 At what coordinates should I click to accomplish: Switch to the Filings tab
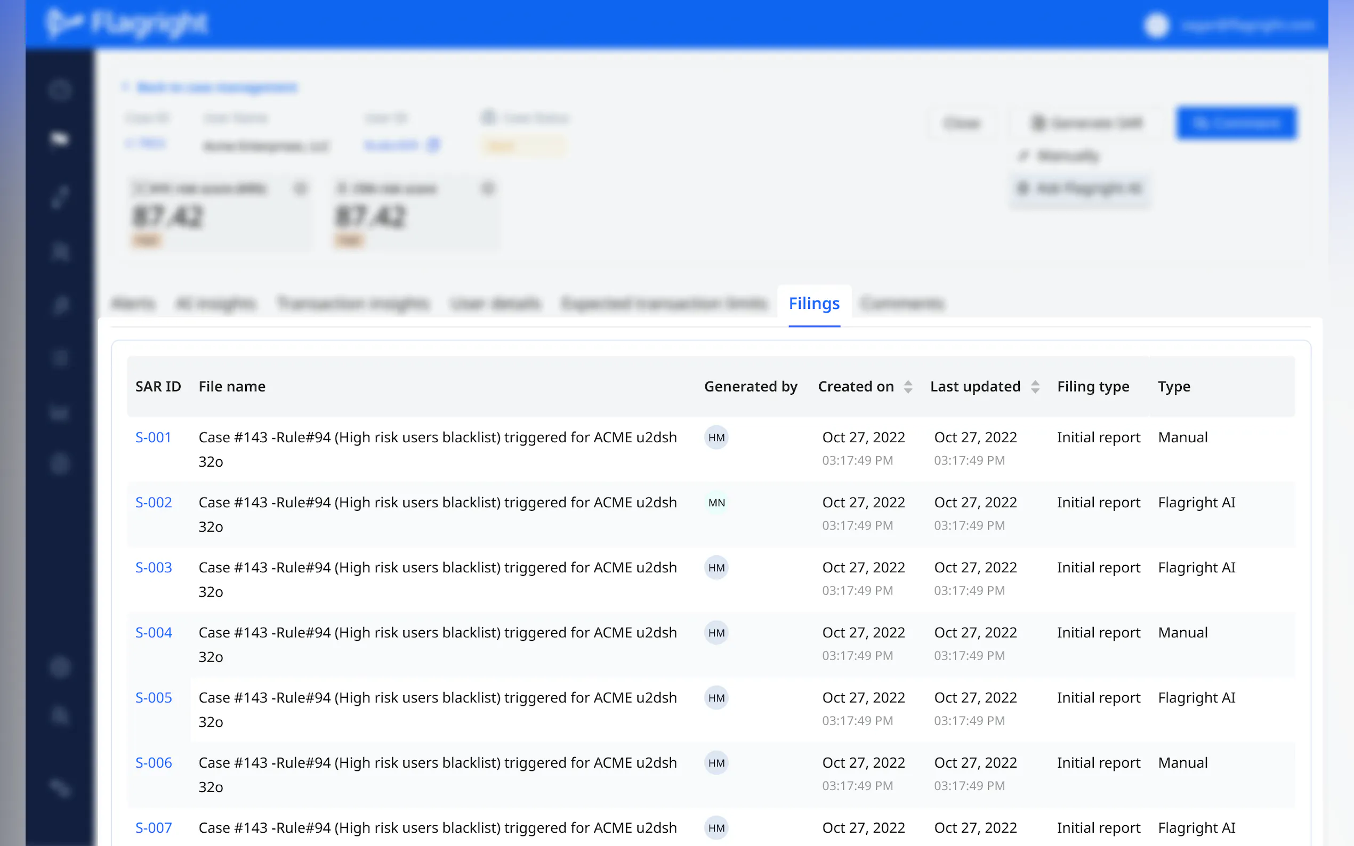pos(814,303)
